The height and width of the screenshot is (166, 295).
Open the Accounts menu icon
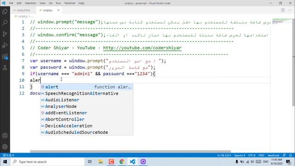point(5,136)
